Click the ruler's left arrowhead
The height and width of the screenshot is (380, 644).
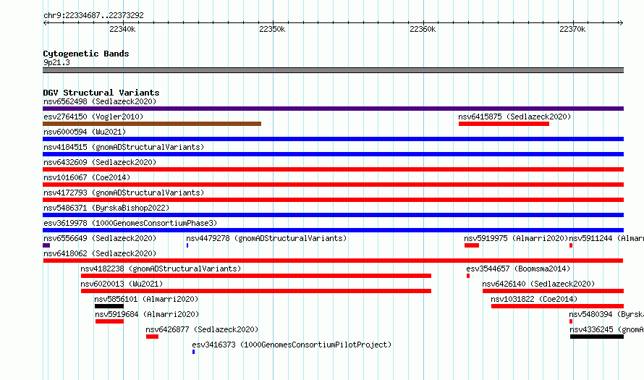point(45,22)
